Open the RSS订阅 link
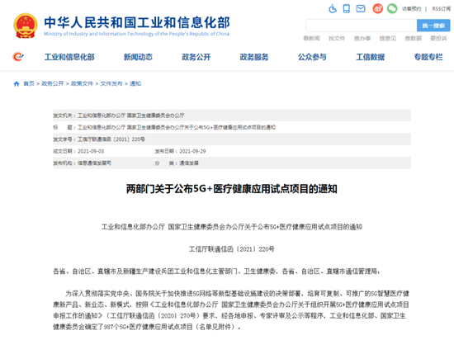This screenshot has height=340, width=454. point(442,9)
